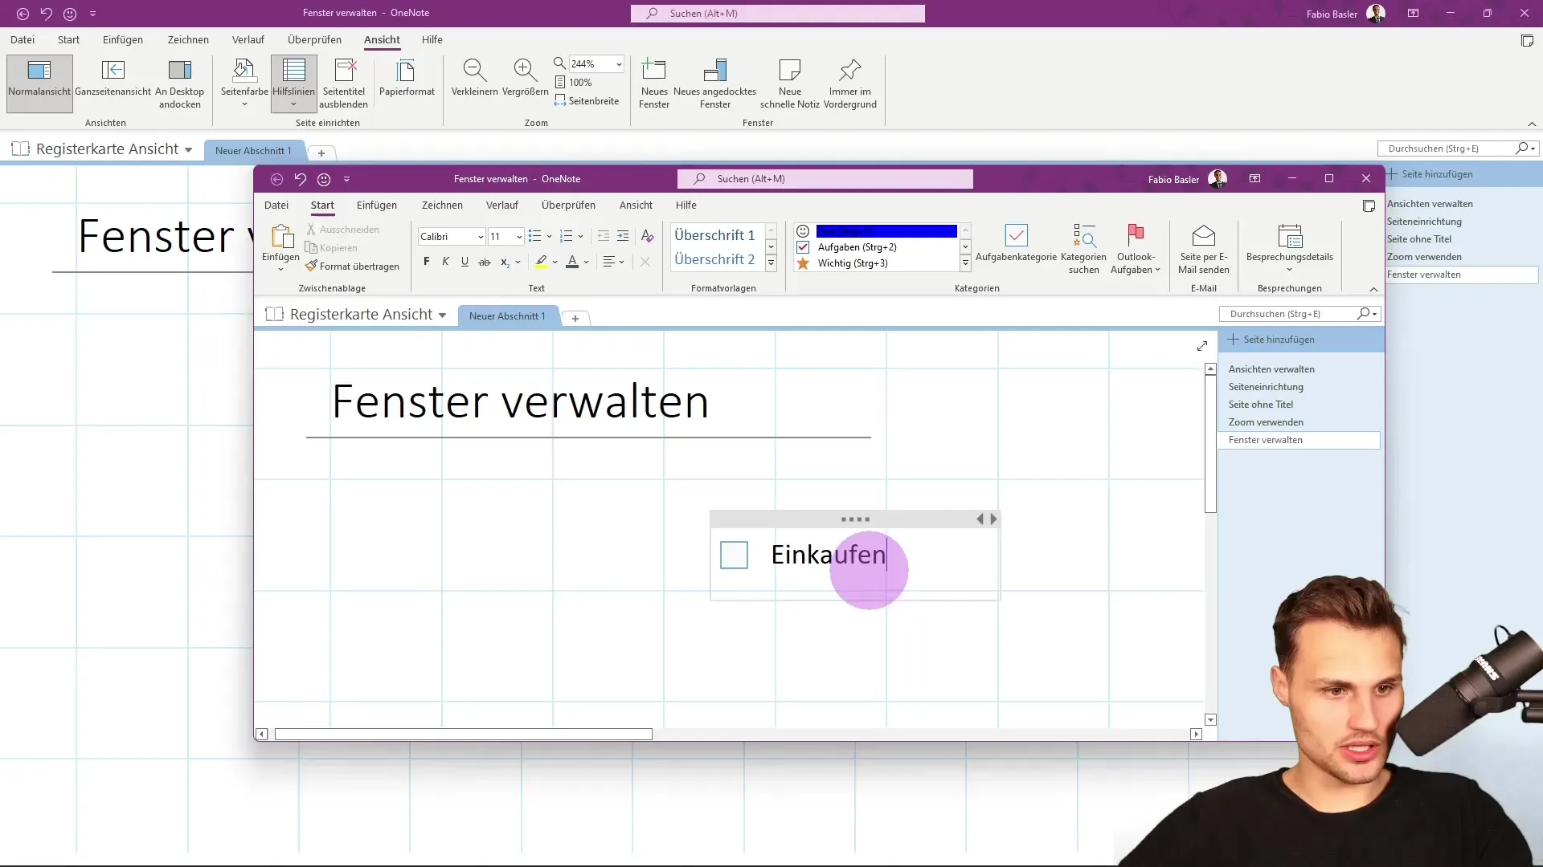Screen dimensions: 1543x867
Task: Toggle strikethrough formatting
Action: pos(484,262)
